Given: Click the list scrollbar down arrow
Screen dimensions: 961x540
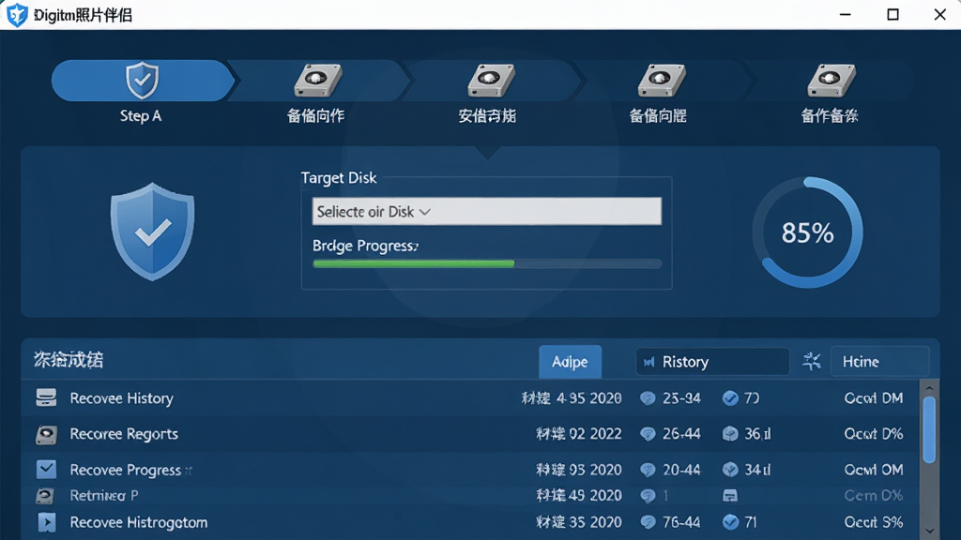Looking at the screenshot, I should pos(929,531).
